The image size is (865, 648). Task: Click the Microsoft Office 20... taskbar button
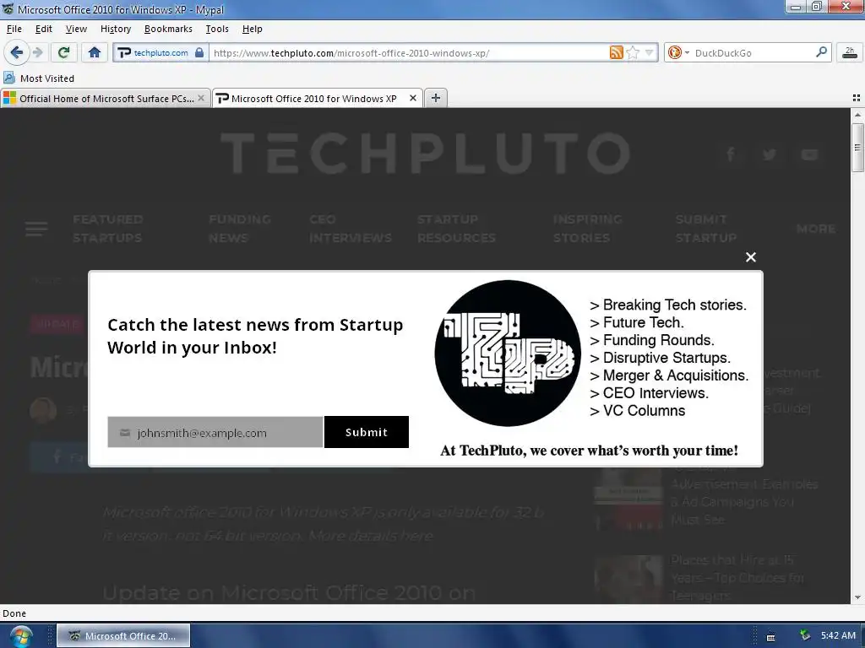[123, 636]
